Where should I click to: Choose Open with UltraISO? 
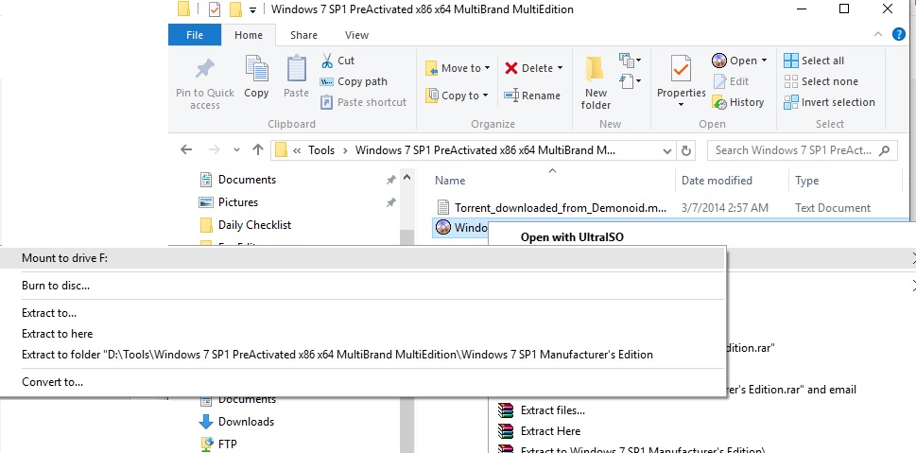click(x=572, y=237)
